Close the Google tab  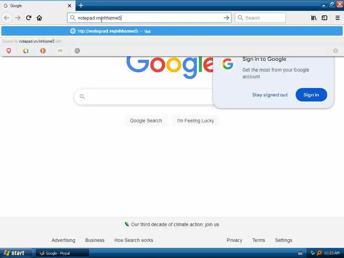point(69,6)
